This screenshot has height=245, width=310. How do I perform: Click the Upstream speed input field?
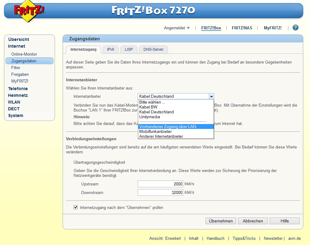coord(160,184)
